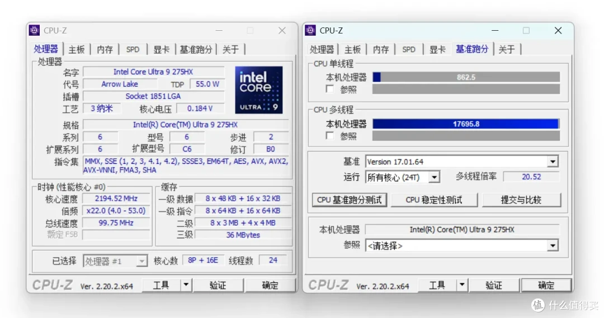Click the 多线程倍率 value 20.52
The height and width of the screenshot is (318, 604).
pyautogui.click(x=532, y=177)
